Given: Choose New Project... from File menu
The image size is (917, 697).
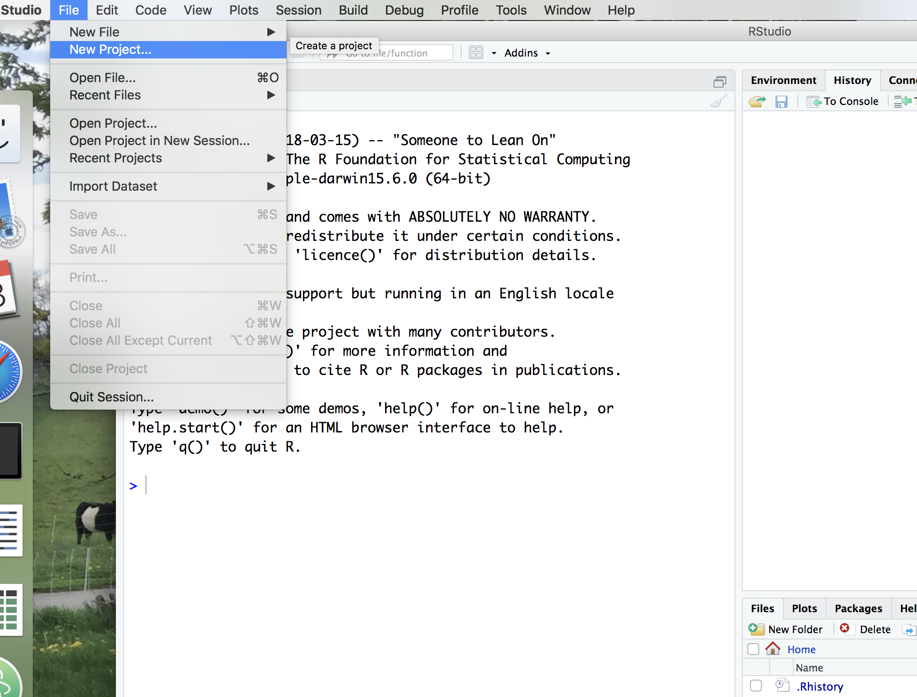Looking at the screenshot, I should 168,49.
